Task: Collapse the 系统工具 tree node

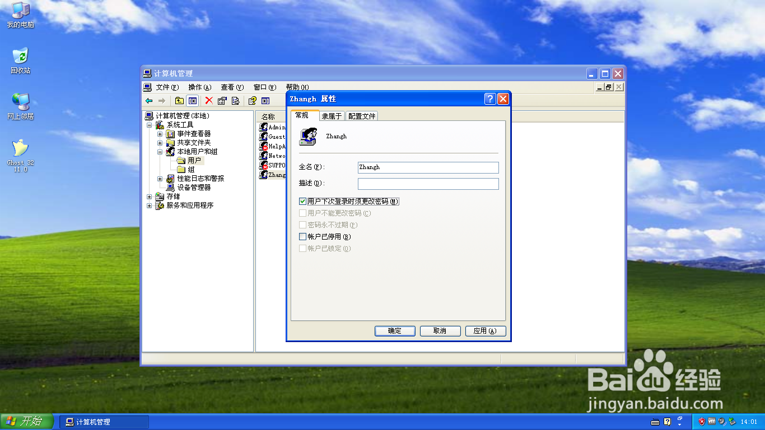Action: click(150, 125)
